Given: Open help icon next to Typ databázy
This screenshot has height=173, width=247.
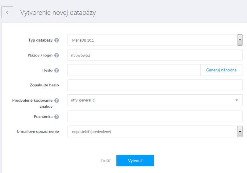Looking at the screenshot, I should click(57, 40).
